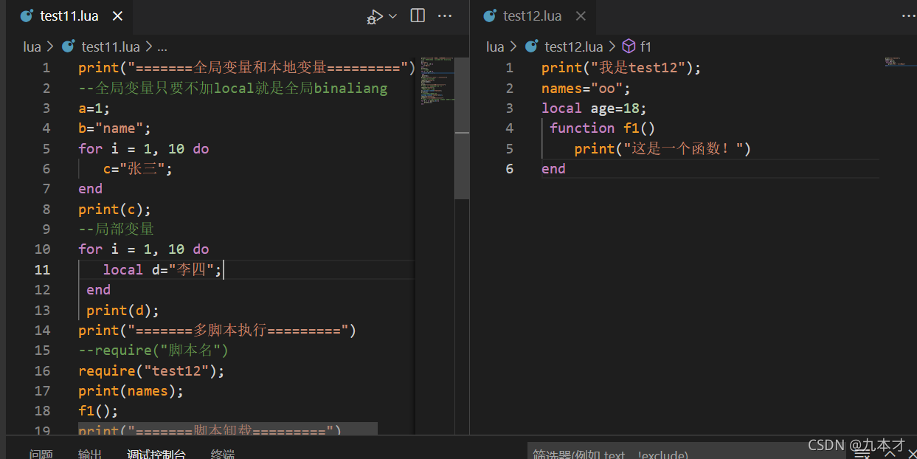917x459 pixels.
Task: Click the local age=18 line
Action: coord(594,108)
